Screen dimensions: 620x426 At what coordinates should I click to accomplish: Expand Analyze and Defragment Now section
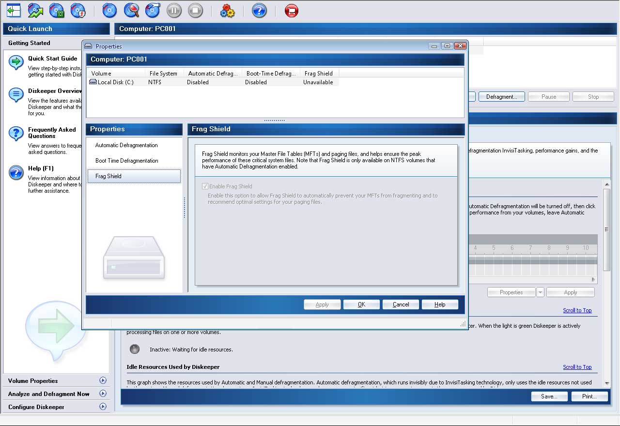click(x=103, y=394)
